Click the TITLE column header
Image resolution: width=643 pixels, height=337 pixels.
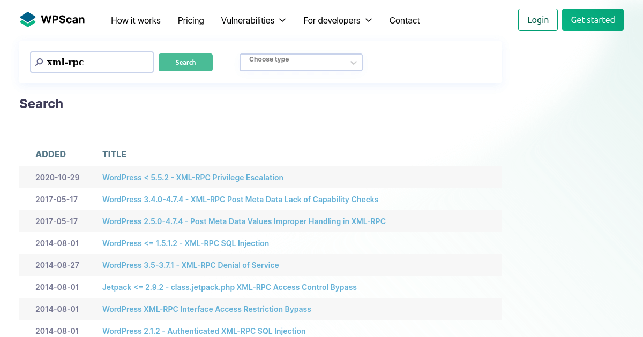(x=114, y=155)
